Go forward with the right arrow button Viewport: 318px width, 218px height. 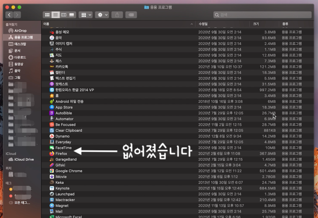[17, 15]
